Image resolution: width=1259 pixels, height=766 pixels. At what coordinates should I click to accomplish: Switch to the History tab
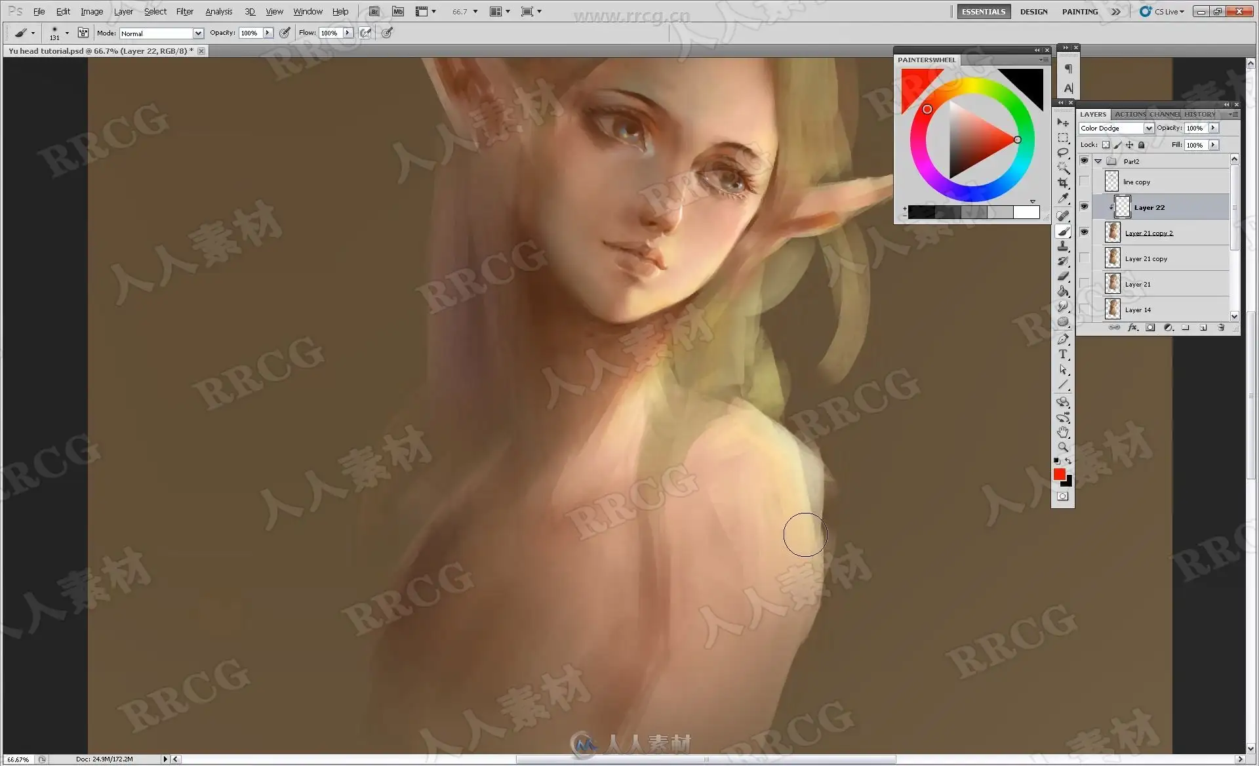tap(1199, 114)
